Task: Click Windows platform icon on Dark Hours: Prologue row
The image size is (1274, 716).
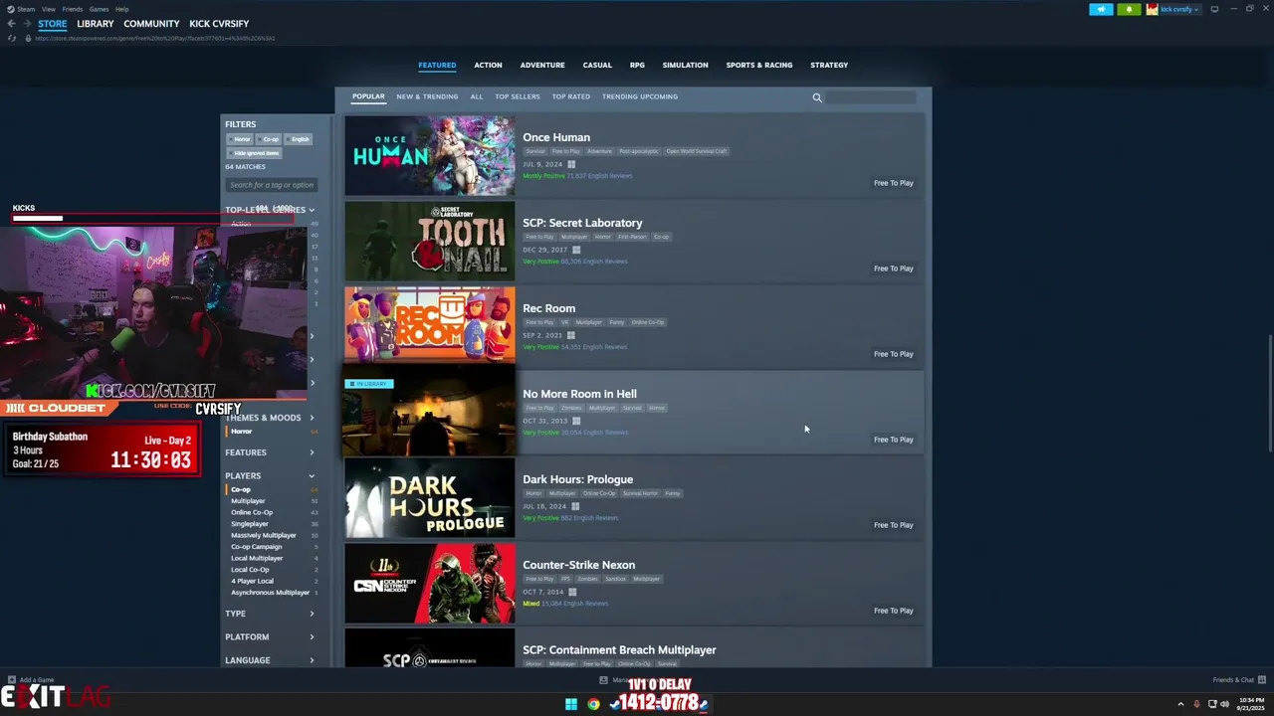Action: tap(575, 506)
